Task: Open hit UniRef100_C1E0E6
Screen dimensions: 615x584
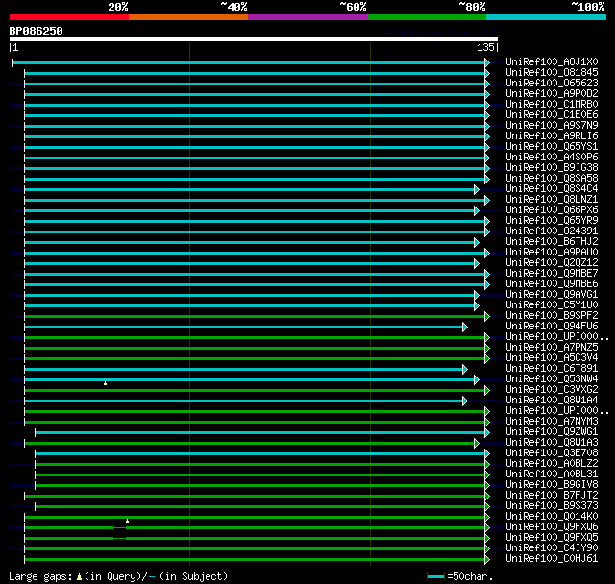Action: (x=552, y=115)
